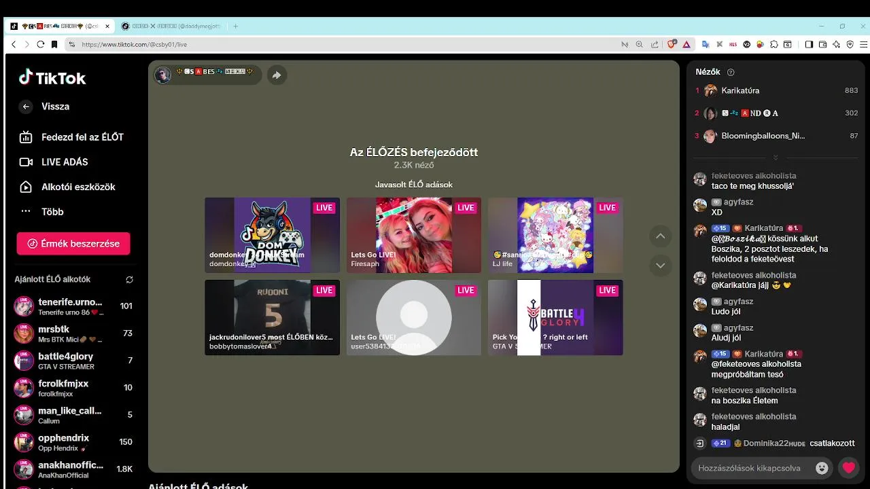870x489 pixels.
Task: Bookmark this page
Action: pos(54,44)
